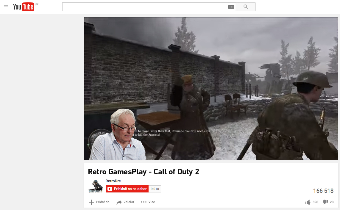Click the like/dislike ratio bar

(310, 196)
